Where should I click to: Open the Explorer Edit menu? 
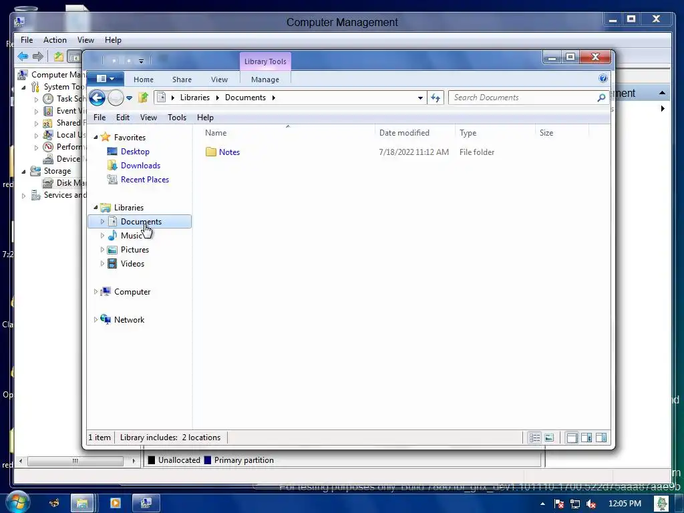[123, 118]
